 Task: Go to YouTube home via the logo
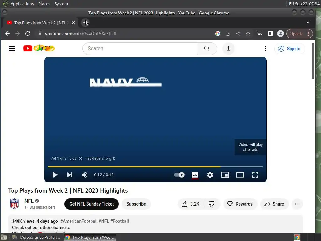point(39,48)
